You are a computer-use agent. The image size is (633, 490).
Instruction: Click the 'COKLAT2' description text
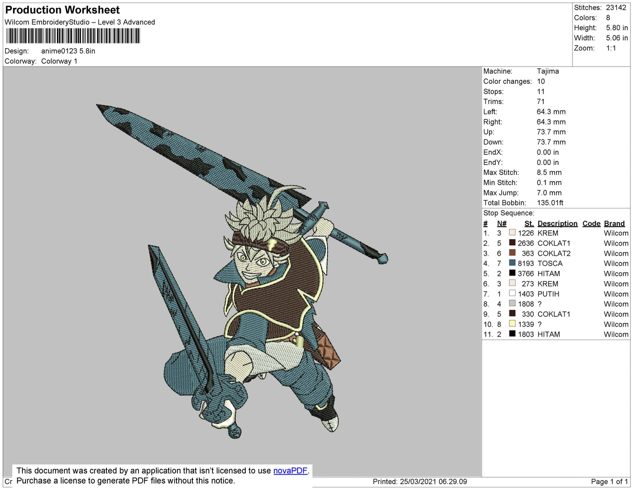tap(554, 253)
